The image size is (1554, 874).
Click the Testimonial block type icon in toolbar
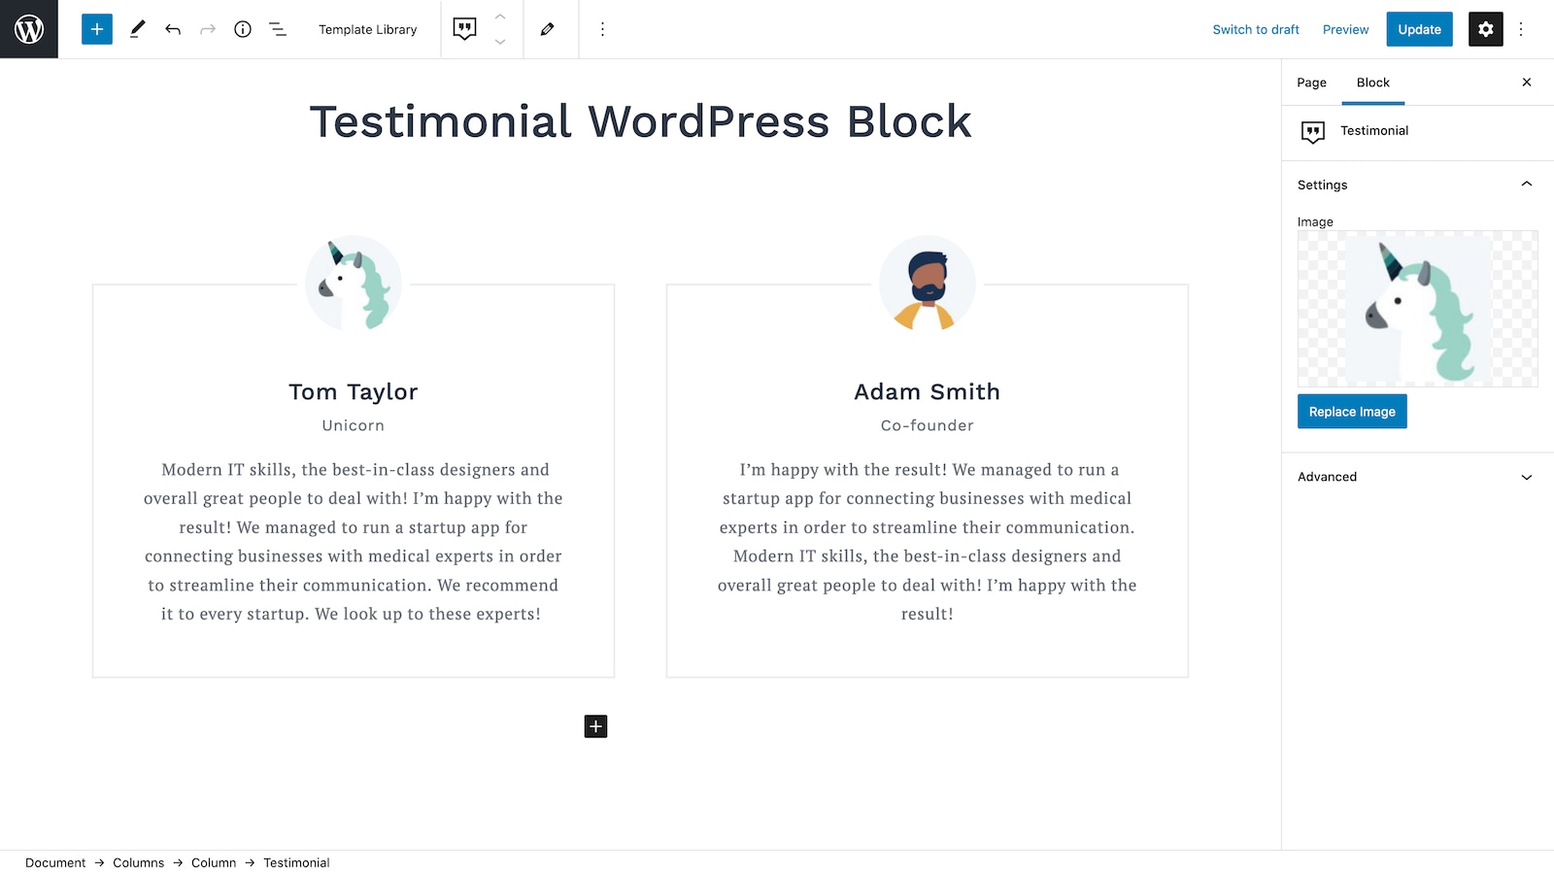click(x=465, y=29)
